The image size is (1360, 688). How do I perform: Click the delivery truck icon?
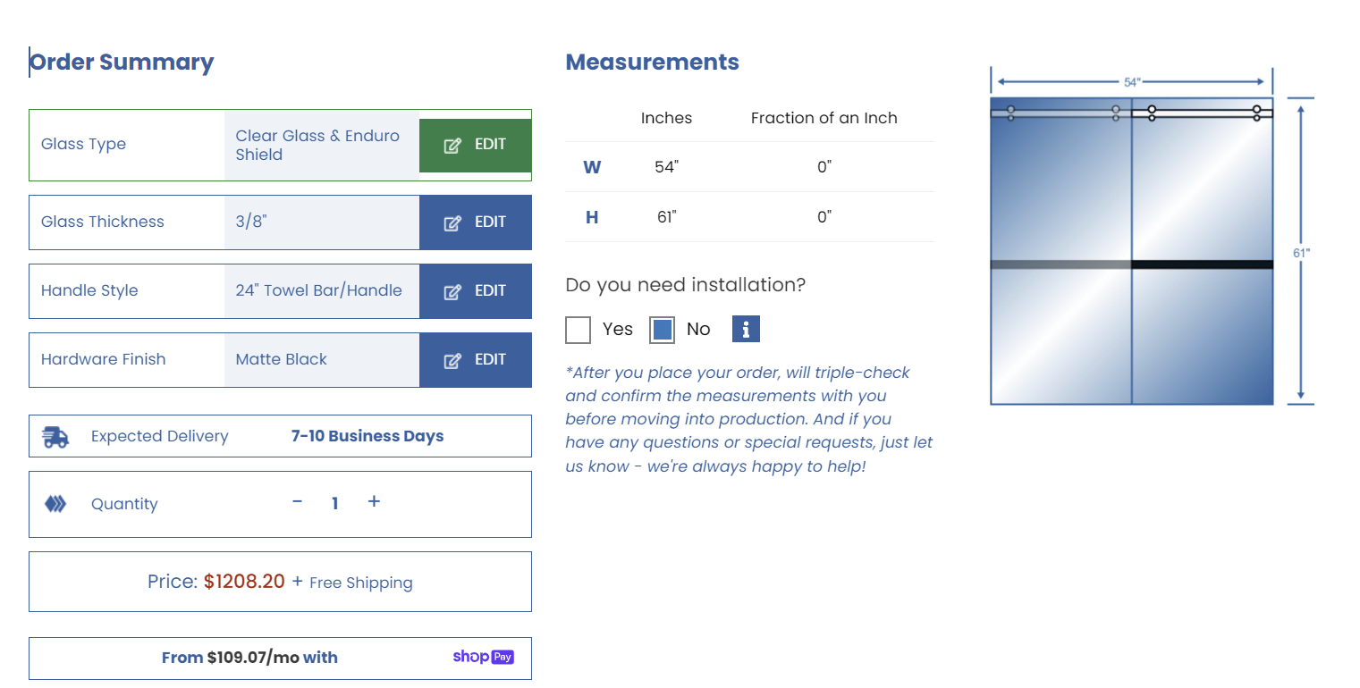[55, 437]
